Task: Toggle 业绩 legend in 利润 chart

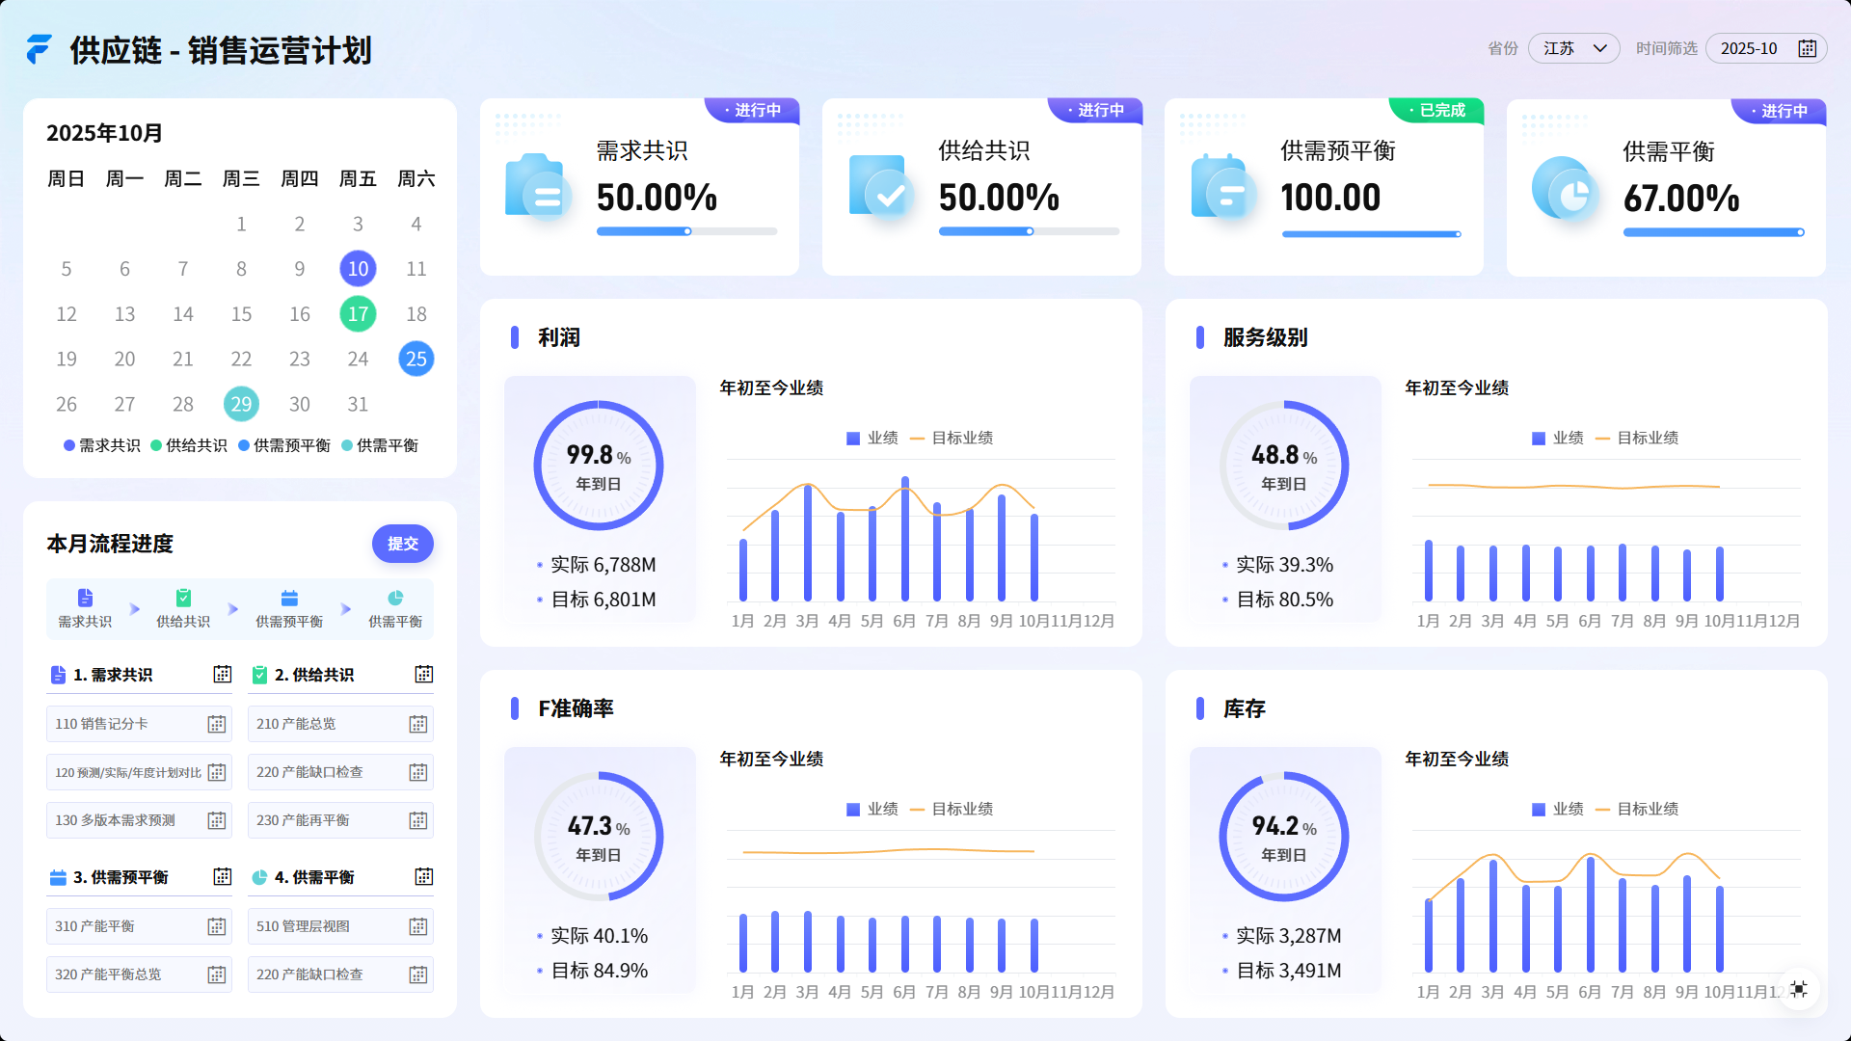Action: 872,438
